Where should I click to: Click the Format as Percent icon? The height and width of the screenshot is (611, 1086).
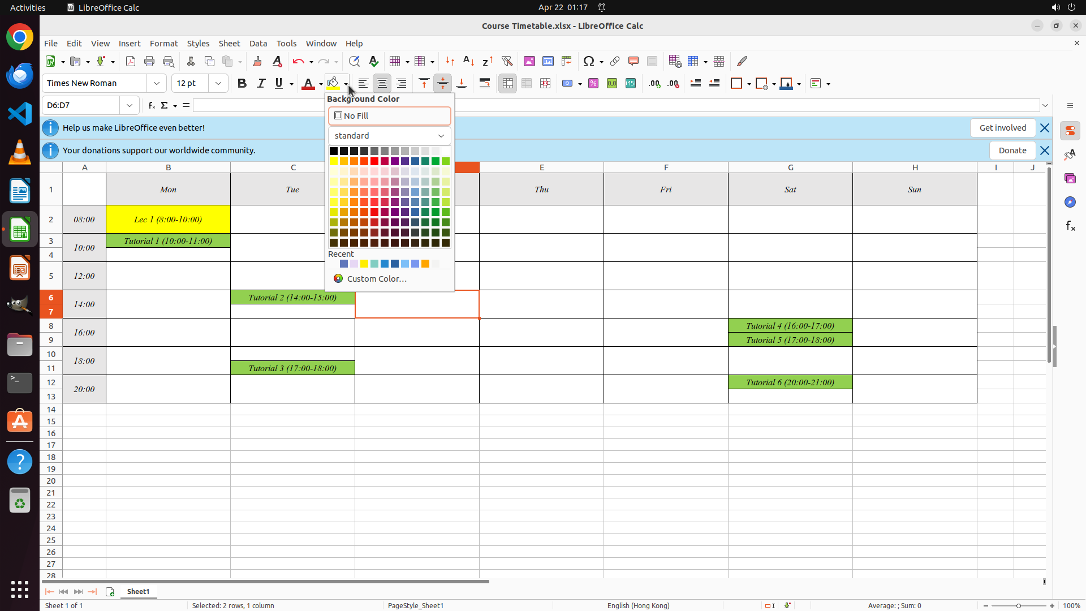(x=593, y=83)
